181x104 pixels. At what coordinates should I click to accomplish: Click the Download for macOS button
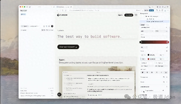[x=68, y=47]
